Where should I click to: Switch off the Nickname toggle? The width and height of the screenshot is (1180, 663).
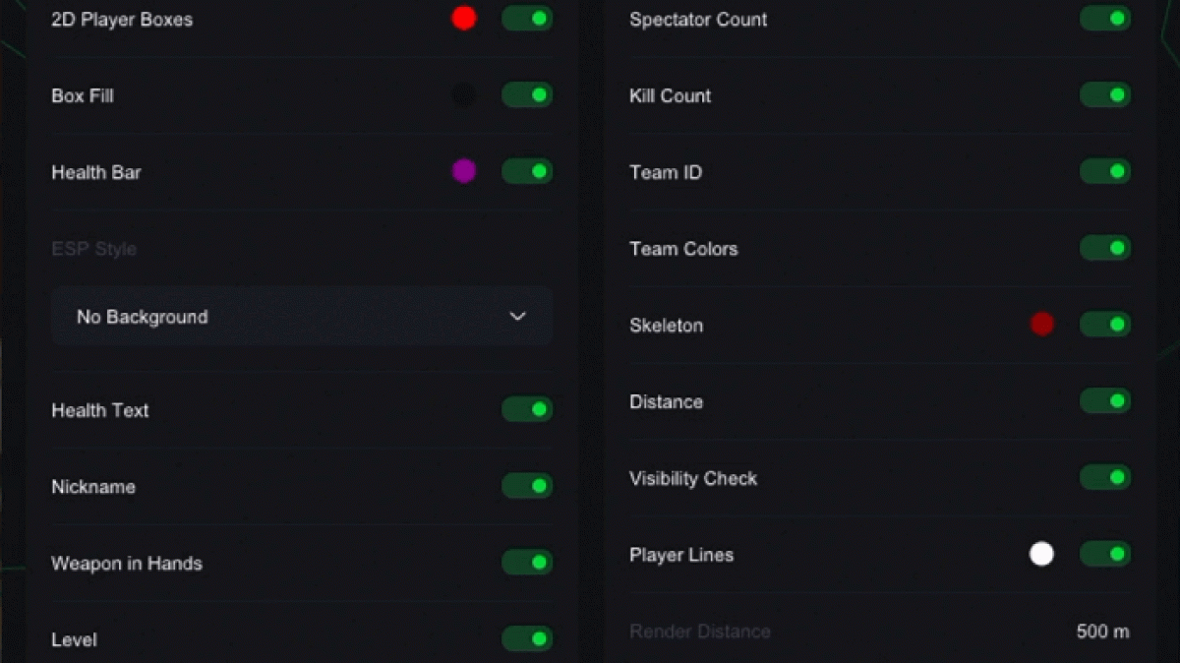coord(527,487)
